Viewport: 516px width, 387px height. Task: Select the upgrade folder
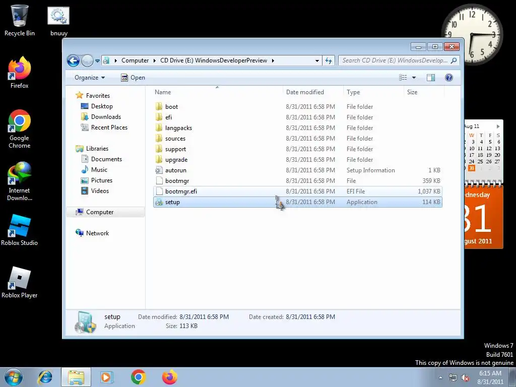click(x=297, y=160)
